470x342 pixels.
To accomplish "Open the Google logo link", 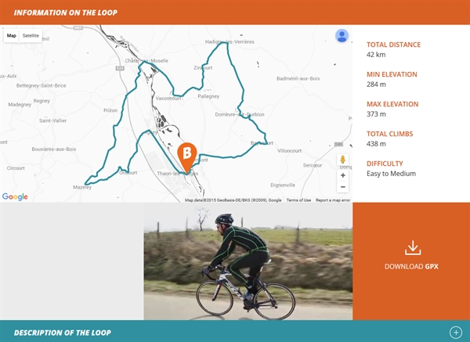I will click(15, 196).
